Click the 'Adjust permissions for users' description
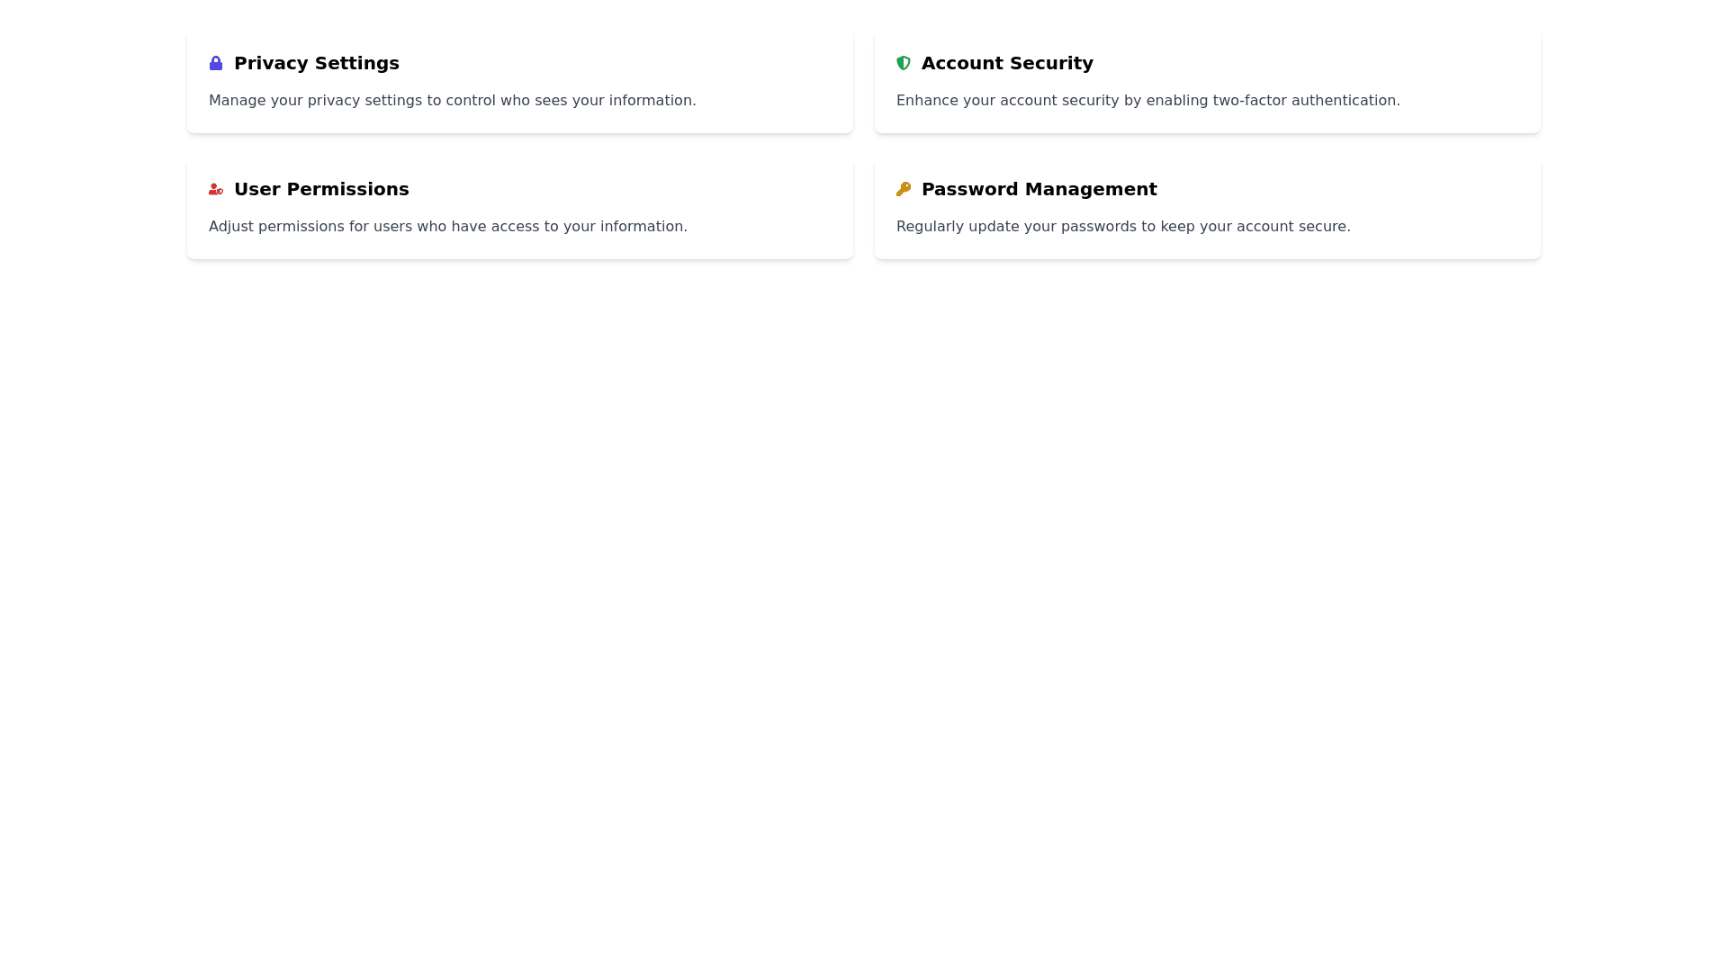The height and width of the screenshot is (972, 1728). (447, 227)
